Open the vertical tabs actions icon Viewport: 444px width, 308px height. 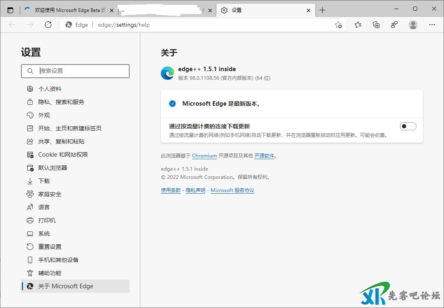pos(10,10)
